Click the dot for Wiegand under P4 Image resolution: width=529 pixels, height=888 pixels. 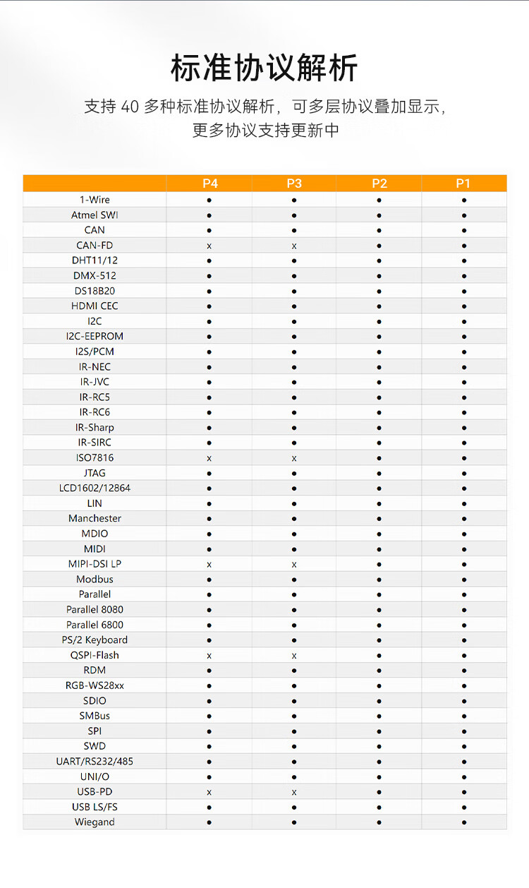point(209,822)
